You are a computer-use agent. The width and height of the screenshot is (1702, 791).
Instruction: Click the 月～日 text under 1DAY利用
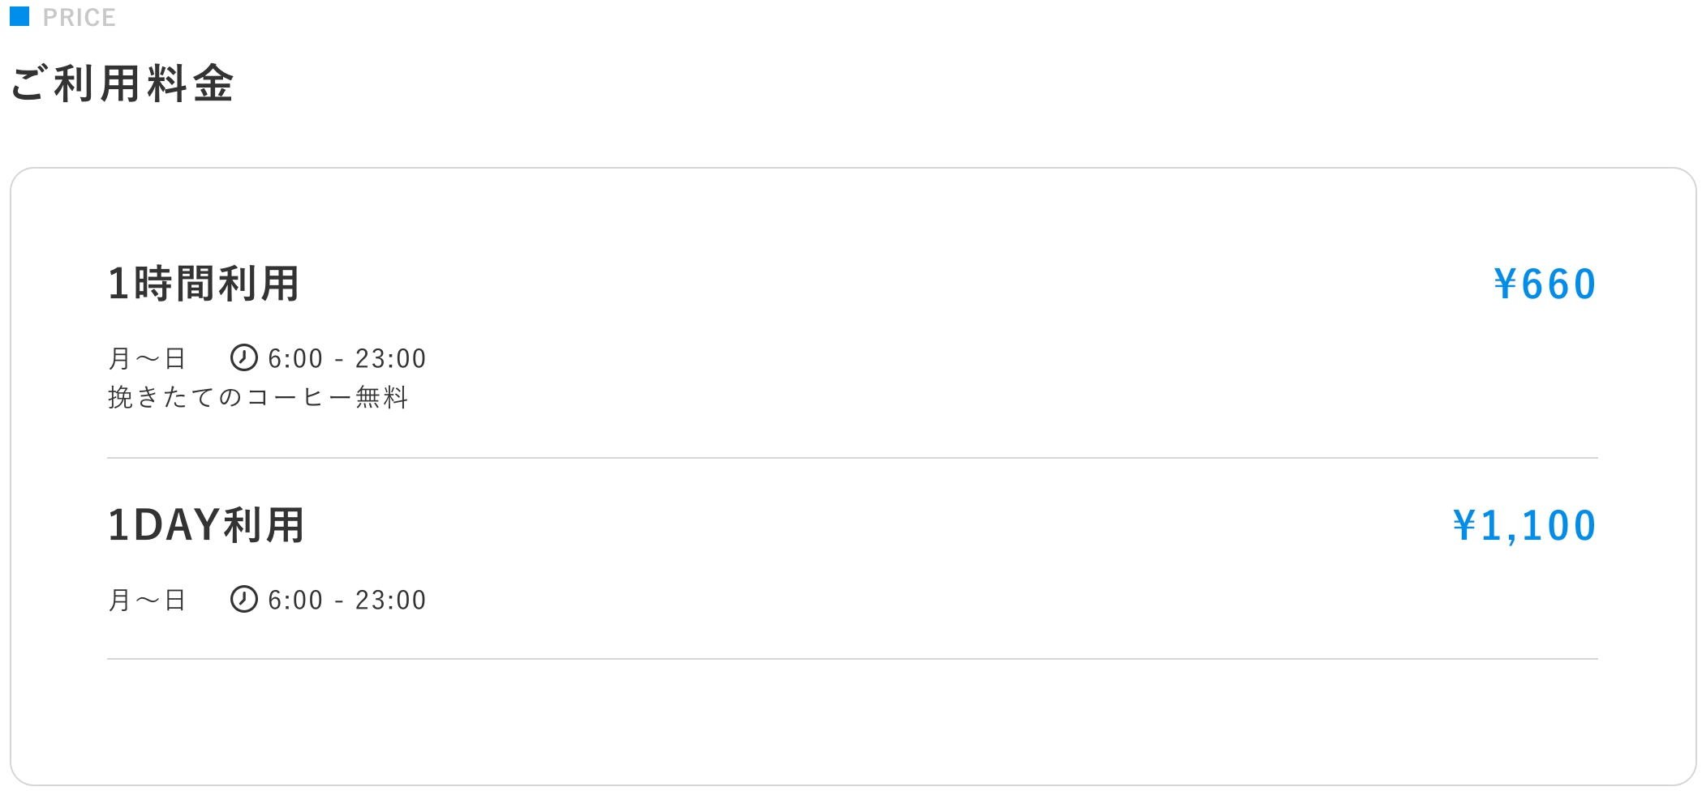click(x=148, y=600)
